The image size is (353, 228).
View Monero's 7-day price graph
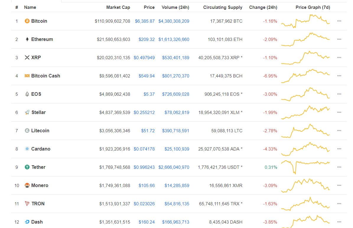305,185
